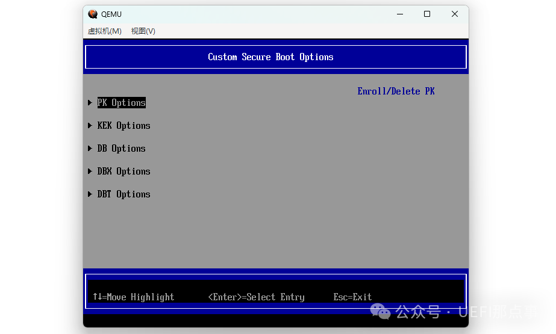This screenshot has height=334, width=556.
Task: Expand the arrow beside PK Options
Action: tap(90, 103)
